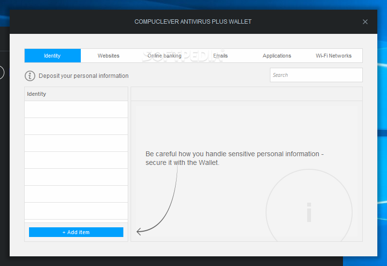Screen dimensions: 387x266
Task: Select the Identity column header
Action: click(x=76, y=94)
